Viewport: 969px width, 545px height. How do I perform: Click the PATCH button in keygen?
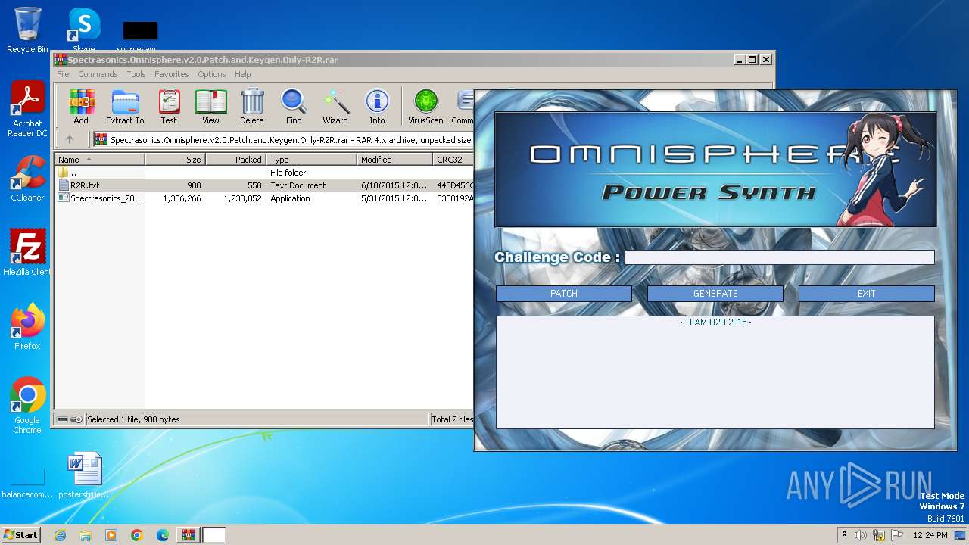(564, 294)
